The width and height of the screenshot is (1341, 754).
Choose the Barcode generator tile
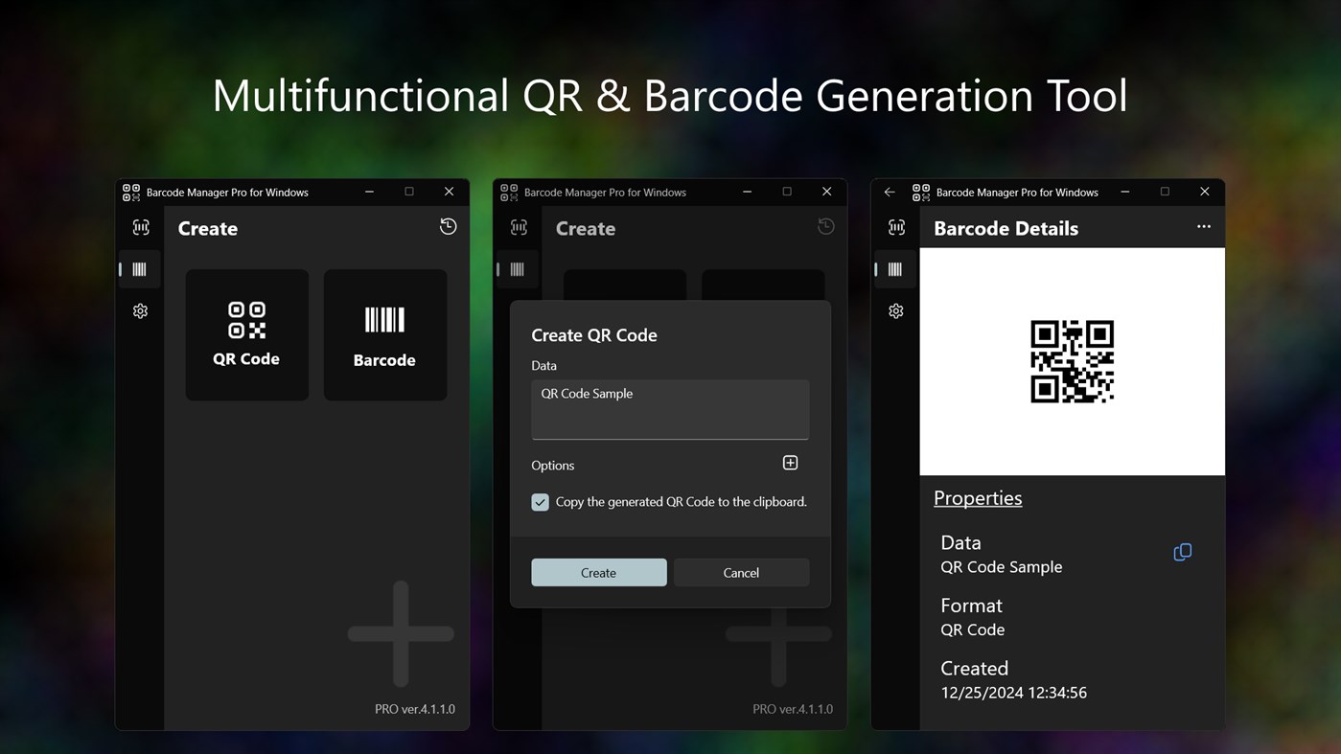[x=384, y=334]
